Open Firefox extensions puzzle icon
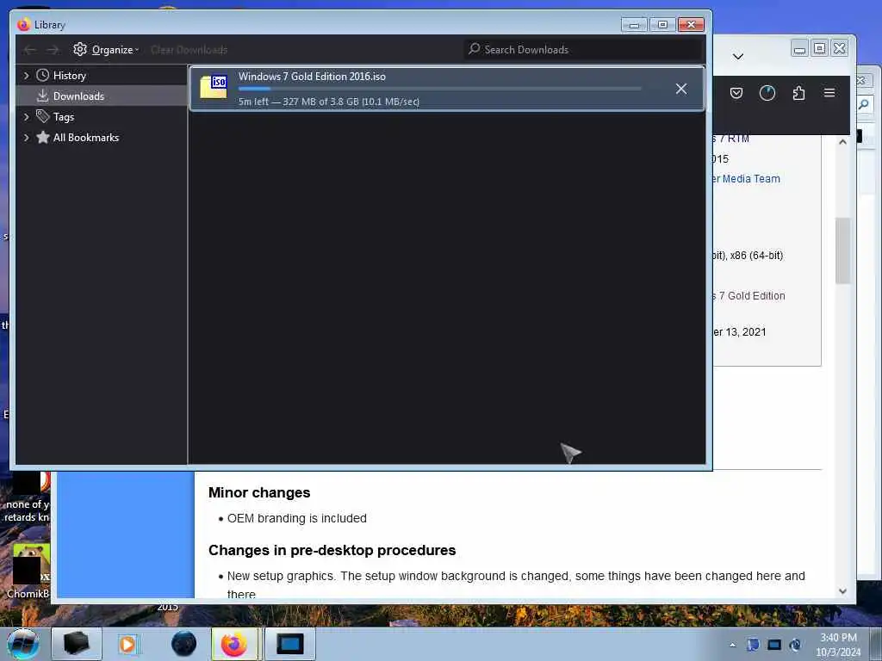882x661 pixels. pos(798,93)
